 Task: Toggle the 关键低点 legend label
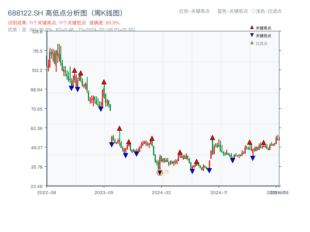(263, 36)
